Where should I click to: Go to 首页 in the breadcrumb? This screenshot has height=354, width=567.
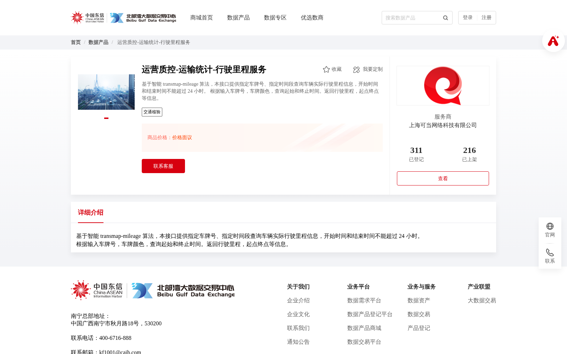pos(76,42)
